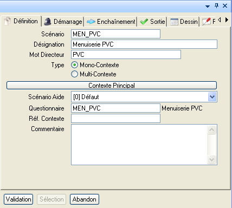The image size is (232, 208).
Task: Click the Commentaire scrollbar down arrow
Action: 211,160
